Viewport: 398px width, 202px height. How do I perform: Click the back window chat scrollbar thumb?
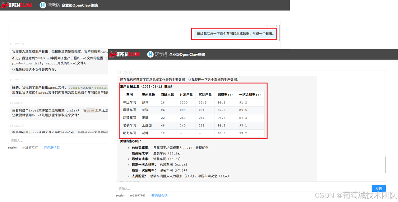click(x=280, y=33)
